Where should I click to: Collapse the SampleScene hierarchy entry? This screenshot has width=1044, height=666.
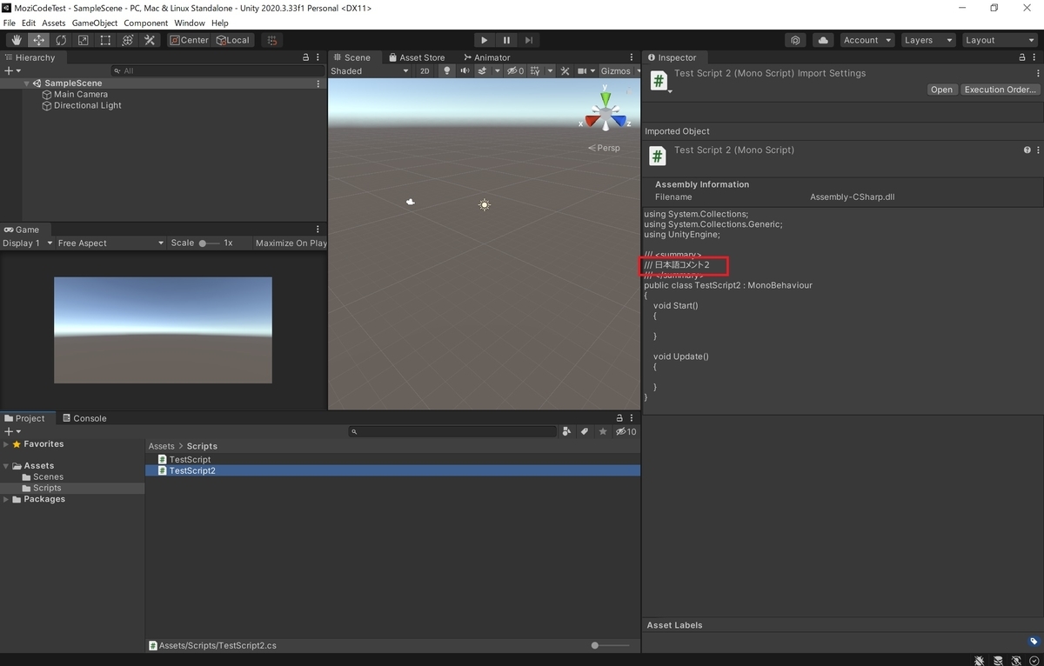pos(27,83)
